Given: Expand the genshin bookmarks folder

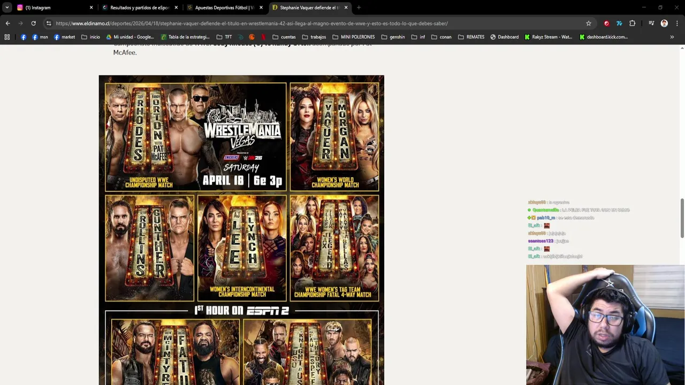Looking at the screenshot, I should pyautogui.click(x=393, y=37).
